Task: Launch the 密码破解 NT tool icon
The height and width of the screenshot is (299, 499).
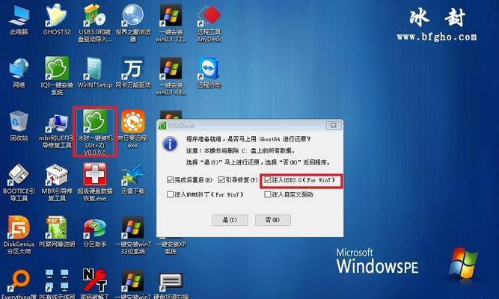Action: tap(95, 284)
